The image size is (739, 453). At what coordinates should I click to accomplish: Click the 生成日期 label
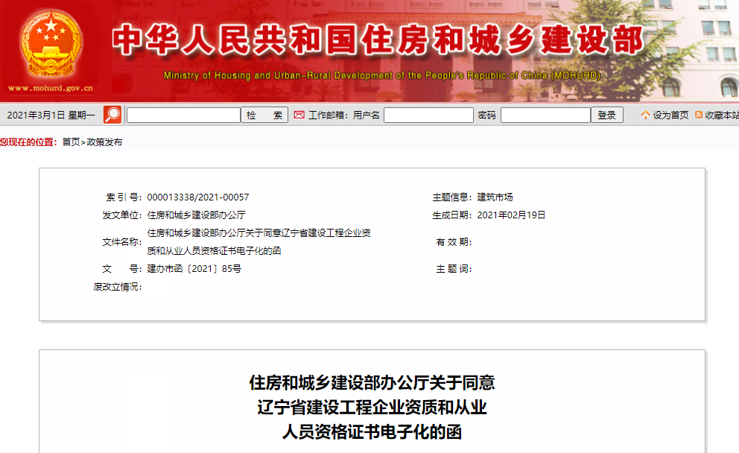coord(452,215)
